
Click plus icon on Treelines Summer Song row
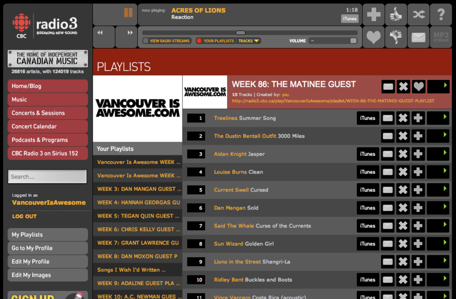(x=418, y=118)
